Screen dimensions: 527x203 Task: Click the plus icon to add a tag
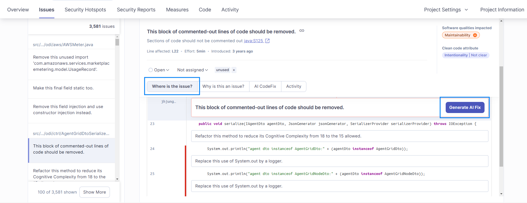click(234, 70)
